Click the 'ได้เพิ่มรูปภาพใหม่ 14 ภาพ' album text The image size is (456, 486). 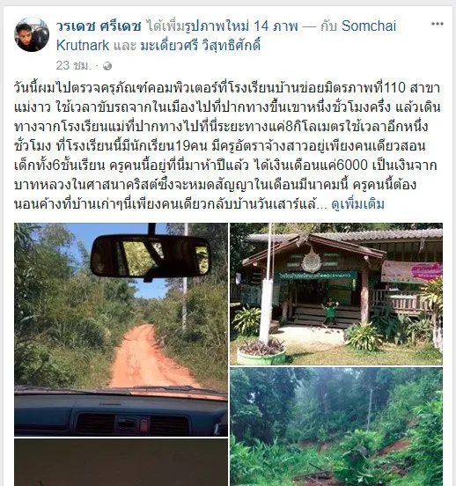[x=222, y=26]
